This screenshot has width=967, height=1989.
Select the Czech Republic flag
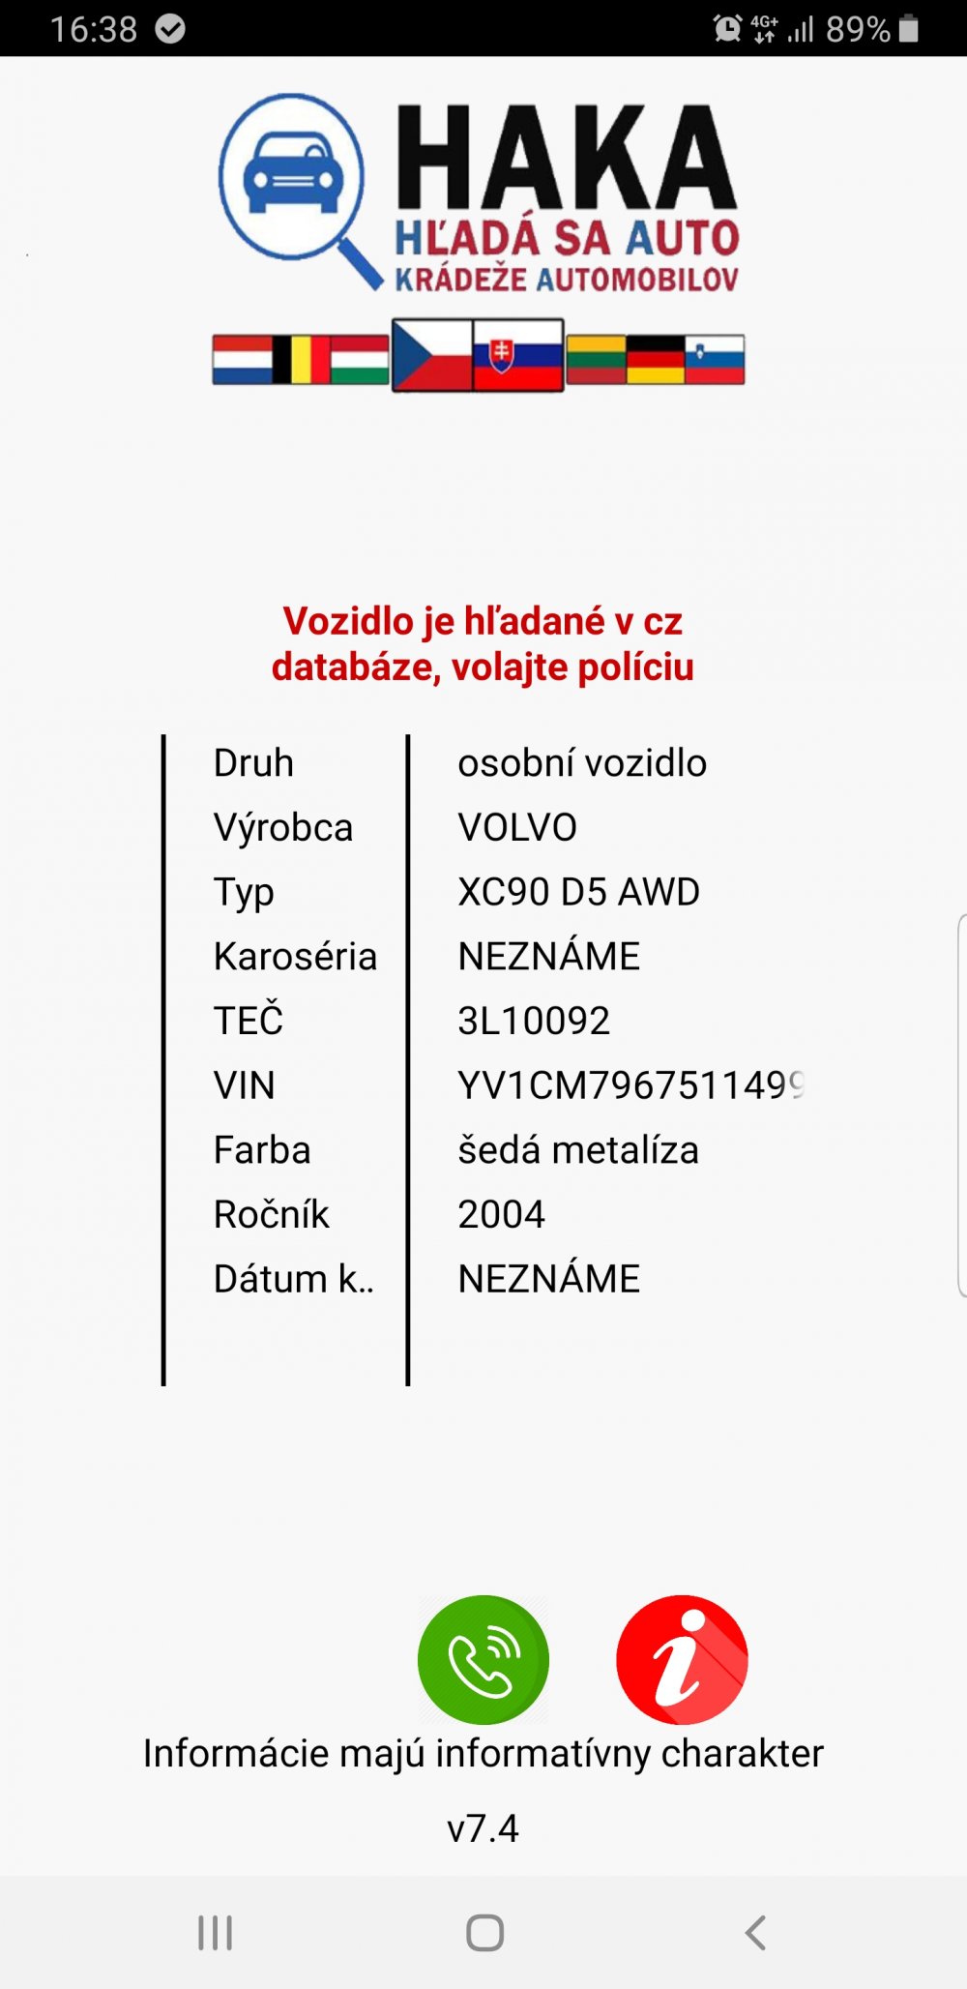click(432, 355)
